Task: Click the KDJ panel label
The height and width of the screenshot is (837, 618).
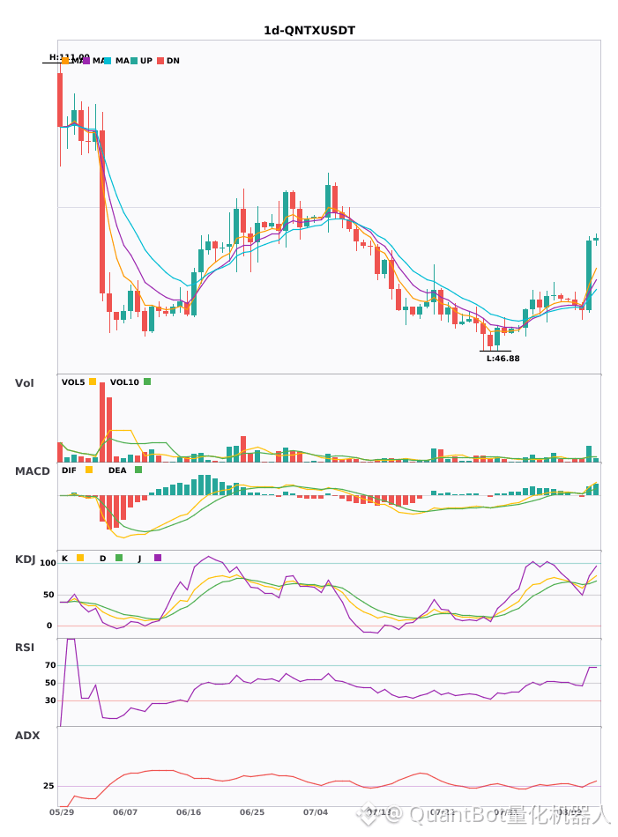Action: pyautogui.click(x=25, y=559)
